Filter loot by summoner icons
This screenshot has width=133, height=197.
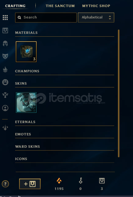click(x=5, y=108)
